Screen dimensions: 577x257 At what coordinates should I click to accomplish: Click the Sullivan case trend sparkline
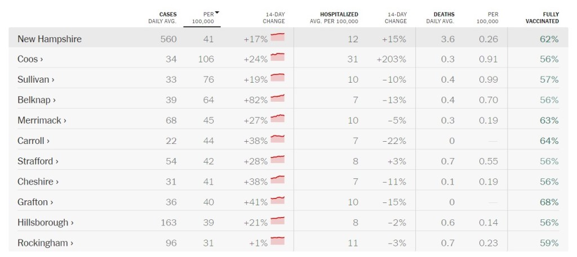277,78
